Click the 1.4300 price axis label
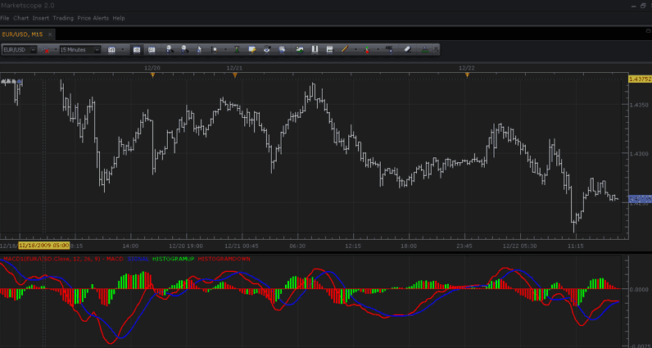Image resolution: width=652 pixels, height=348 pixels. tap(641, 154)
